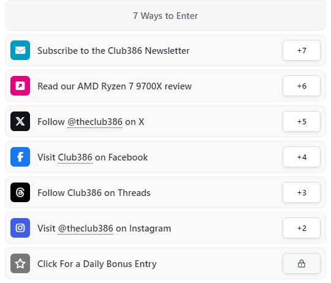Click the pink external link review icon
The height and width of the screenshot is (283, 331).
point(20,86)
